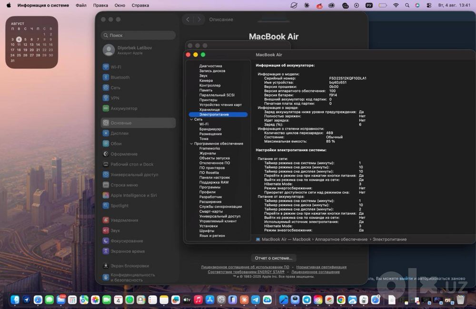This screenshot has width=476, height=309.
Task: Click the Отчет о системе… button
Action: point(274,258)
